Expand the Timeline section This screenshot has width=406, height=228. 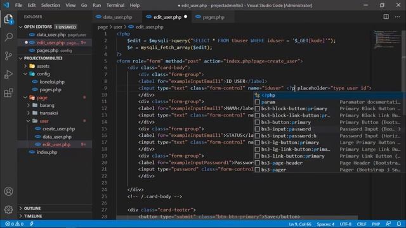click(x=21, y=216)
